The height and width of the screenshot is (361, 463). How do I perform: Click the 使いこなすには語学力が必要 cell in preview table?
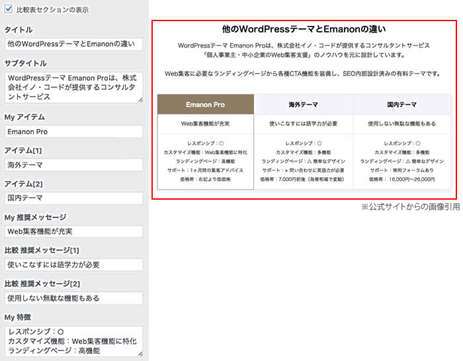pyautogui.click(x=303, y=124)
